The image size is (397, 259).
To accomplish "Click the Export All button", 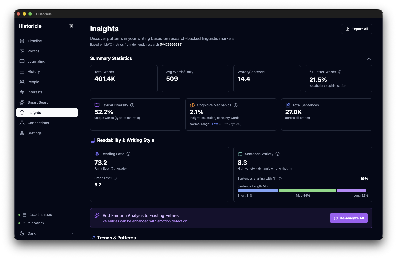I will coord(357,29).
